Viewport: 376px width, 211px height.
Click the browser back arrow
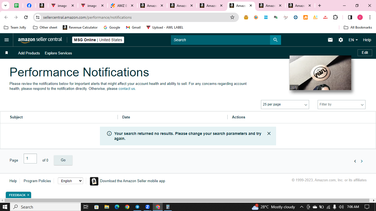(6, 17)
